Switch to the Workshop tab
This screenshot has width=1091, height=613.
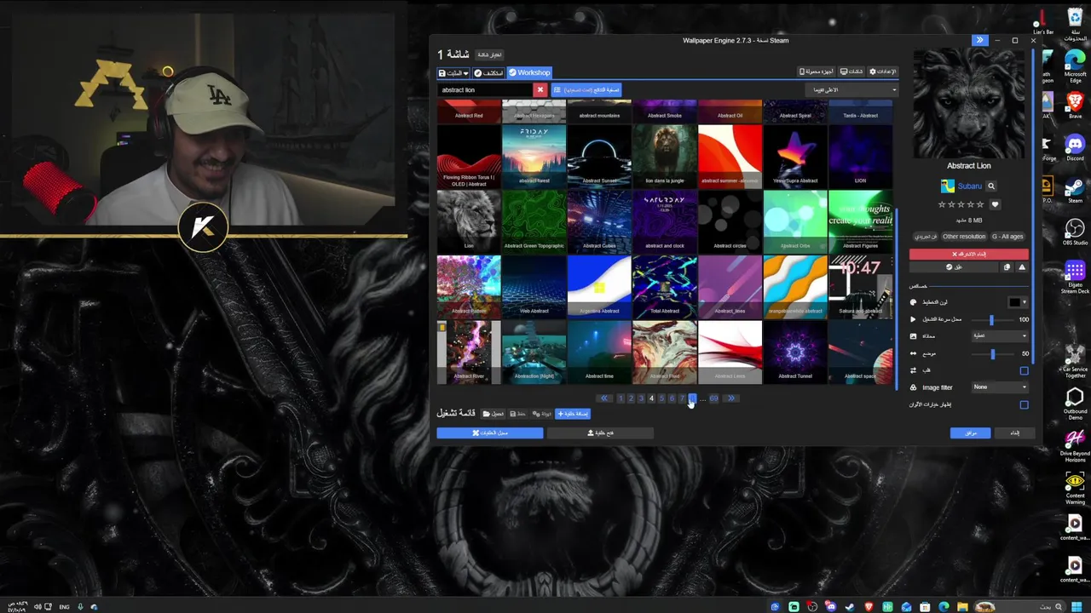[x=530, y=72]
